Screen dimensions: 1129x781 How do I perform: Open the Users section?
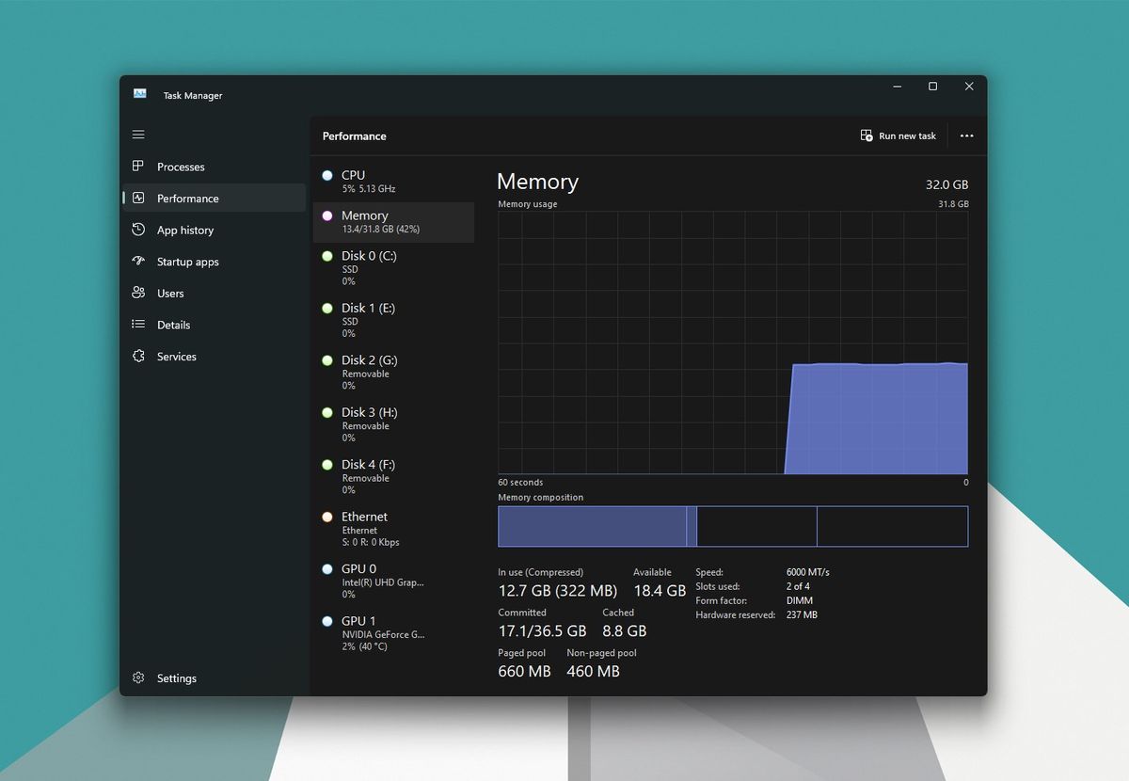pos(171,293)
